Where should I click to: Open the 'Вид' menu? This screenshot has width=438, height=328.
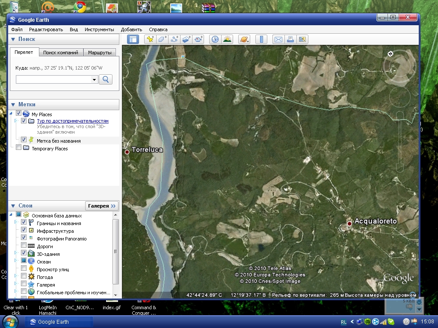pos(74,29)
